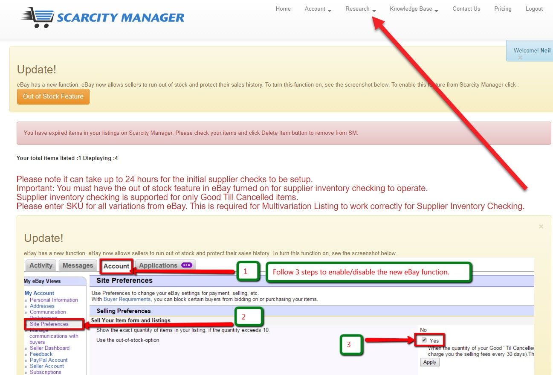
Task: Click the Scarcity Manager cart logo
Action: point(102,17)
